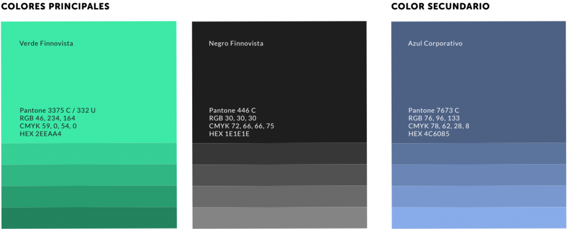Click the main Negro Finnovista black swatch

click(279, 82)
